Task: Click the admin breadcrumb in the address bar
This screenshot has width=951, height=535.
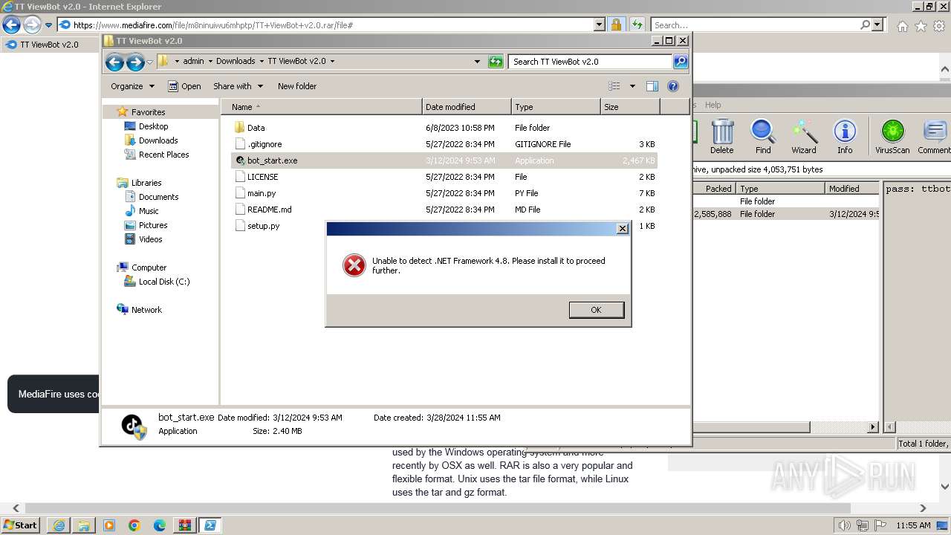Action: (x=193, y=61)
